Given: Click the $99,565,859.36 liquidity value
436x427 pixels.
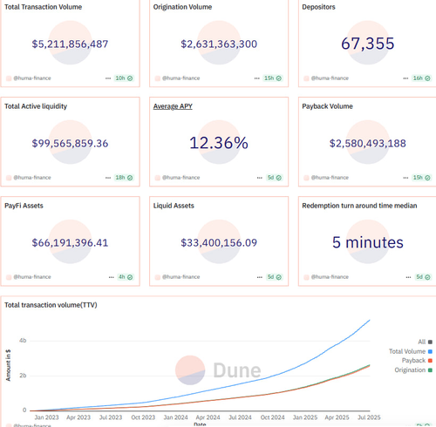Looking at the screenshot, I should click(x=70, y=143).
